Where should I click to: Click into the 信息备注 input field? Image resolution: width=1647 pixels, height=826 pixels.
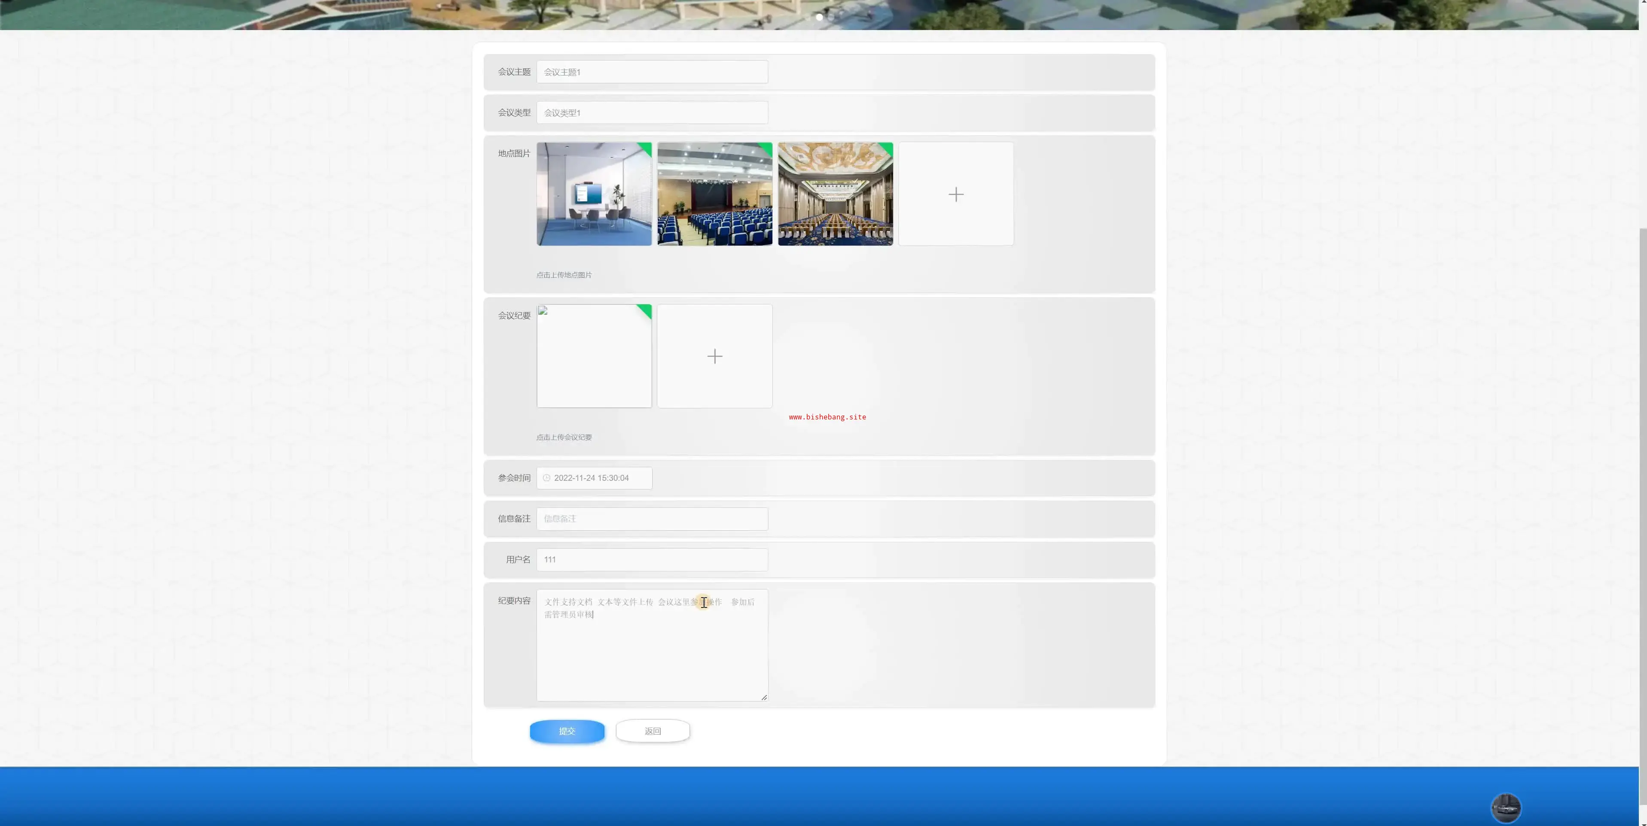[652, 519]
